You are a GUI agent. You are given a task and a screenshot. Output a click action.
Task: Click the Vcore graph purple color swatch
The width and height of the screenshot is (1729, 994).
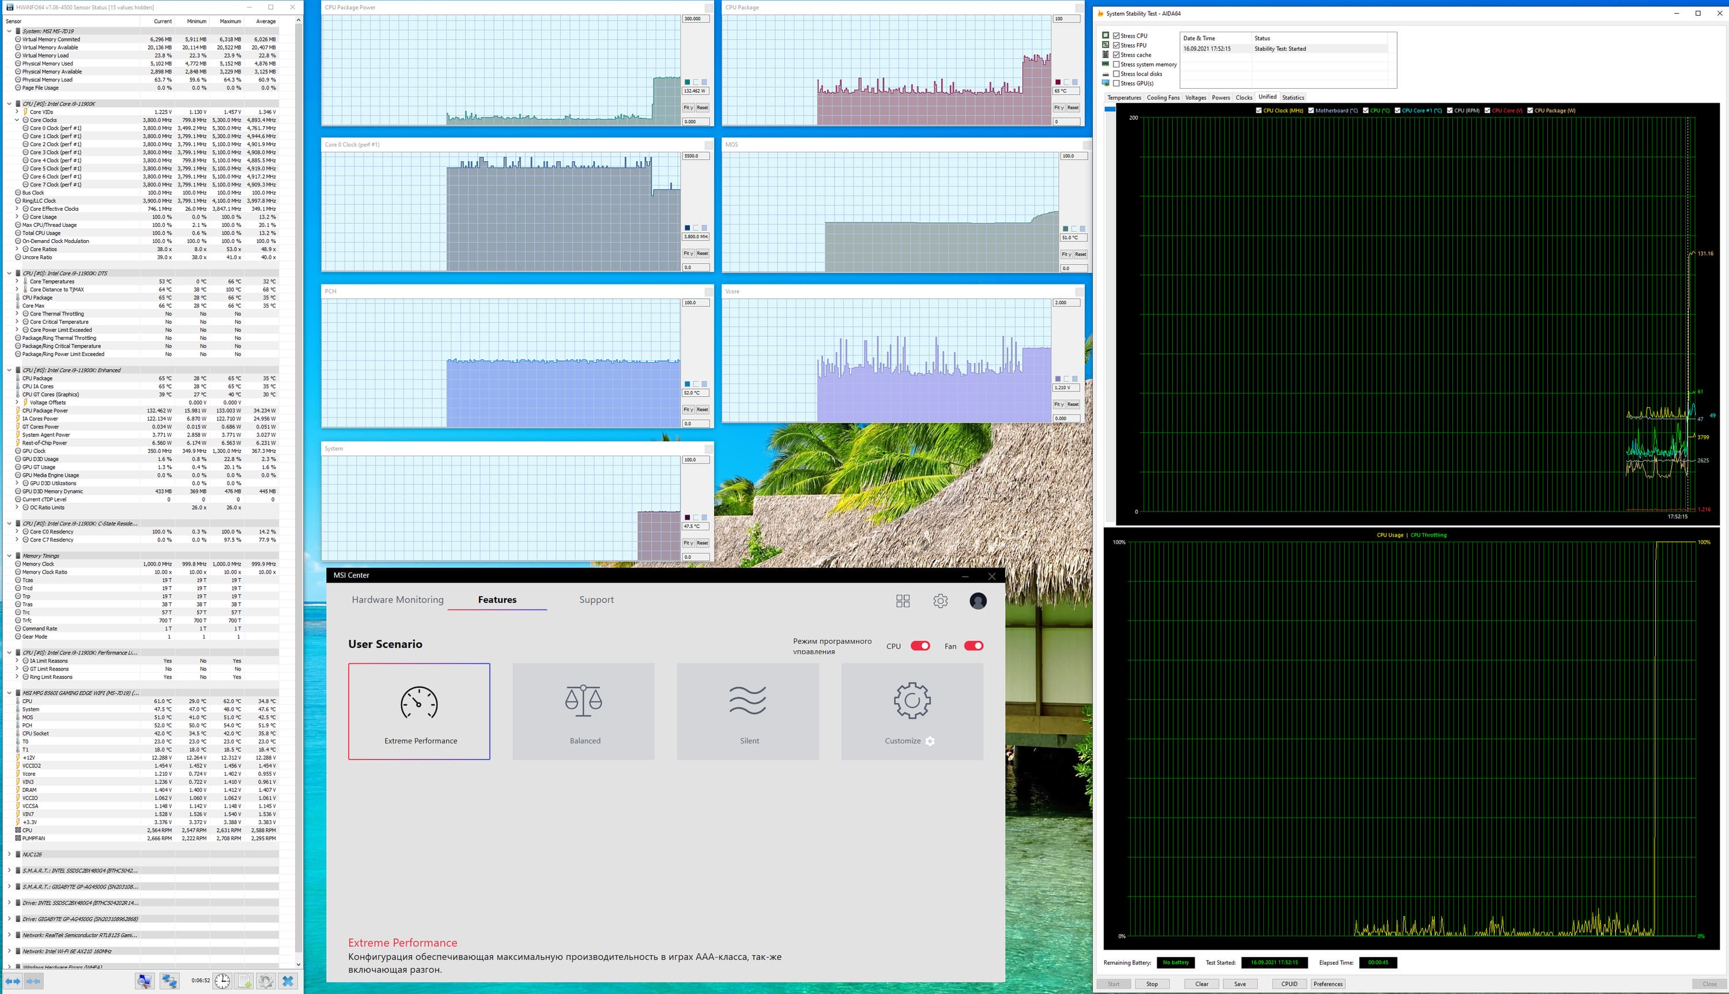tap(1058, 379)
